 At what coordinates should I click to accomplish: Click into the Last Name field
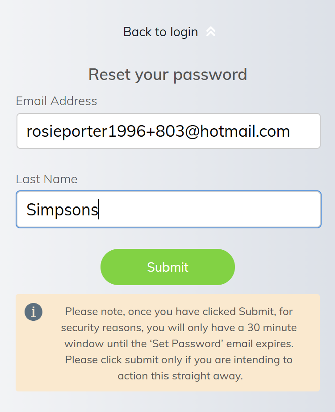pyautogui.click(x=168, y=210)
